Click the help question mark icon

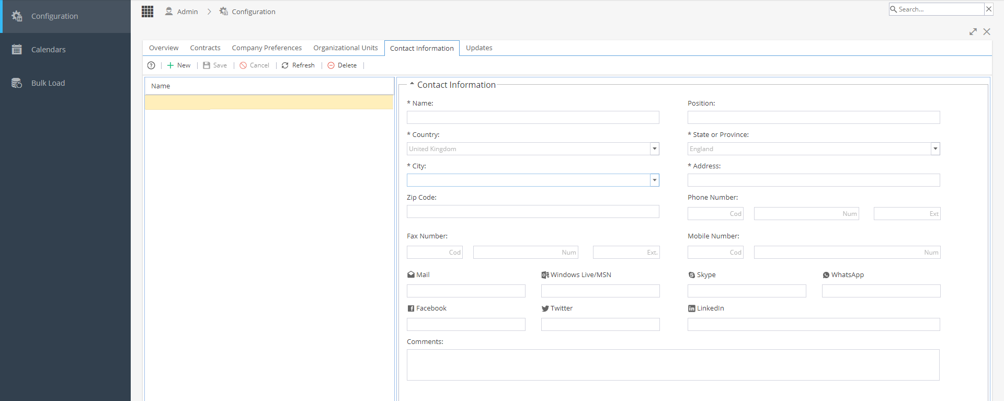[x=151, y=65]
